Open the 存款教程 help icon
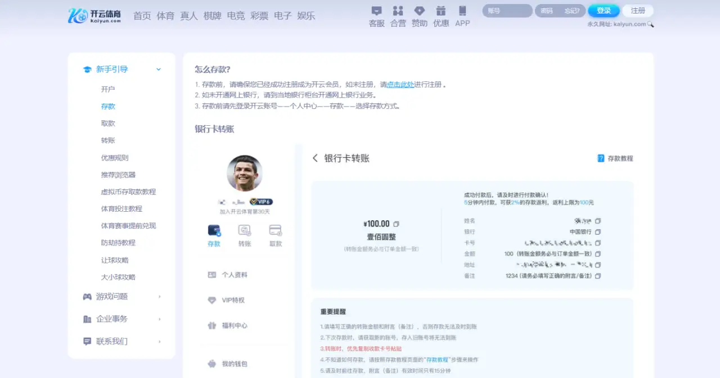The image size is (720, 378). click(x=601, y=158)
